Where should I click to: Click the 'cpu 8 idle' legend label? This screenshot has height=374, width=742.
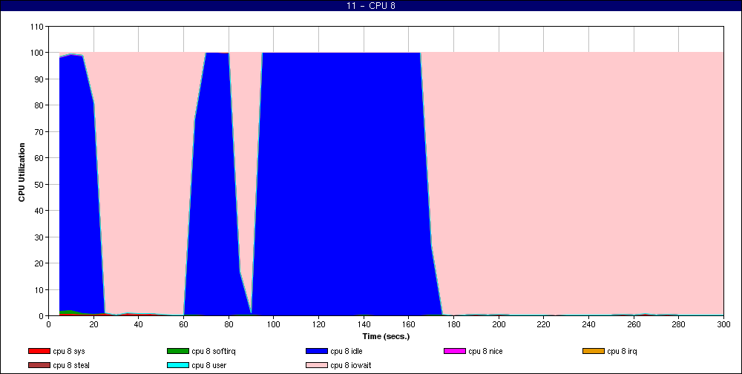coord(347,351)
